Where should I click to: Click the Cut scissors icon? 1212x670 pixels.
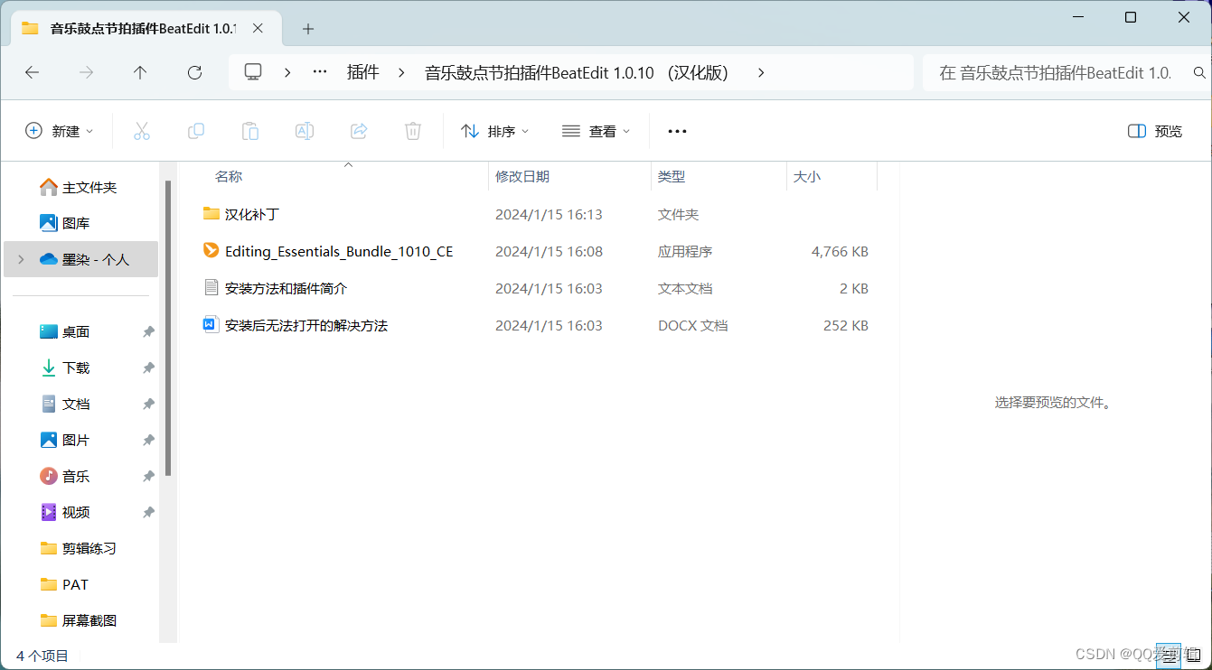[x=142, y=131]
